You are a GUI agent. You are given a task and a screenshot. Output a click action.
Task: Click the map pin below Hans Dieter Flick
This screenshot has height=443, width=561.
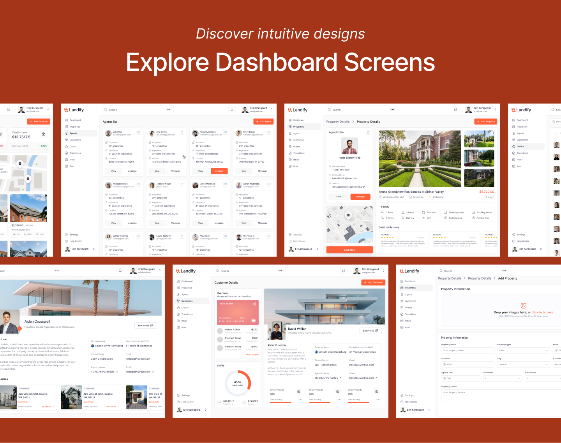point(348,215)
